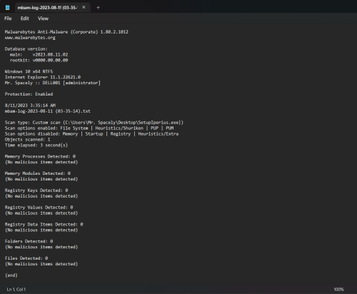Place cursor on Time elapsed line
The height and width of the screenshot is (294, 357).
point(36,145)
